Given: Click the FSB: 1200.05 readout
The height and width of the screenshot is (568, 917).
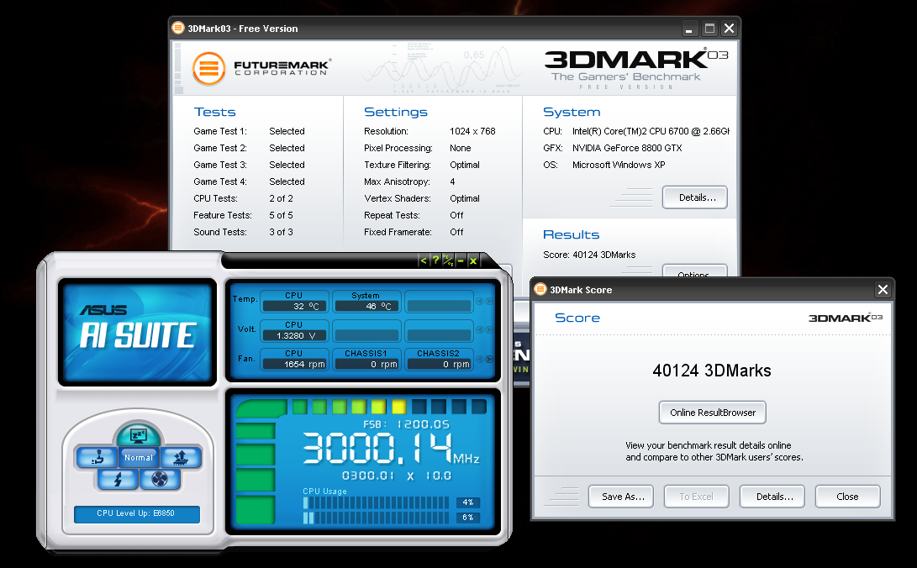Looking at the screenshot, I should pos(407,424).
